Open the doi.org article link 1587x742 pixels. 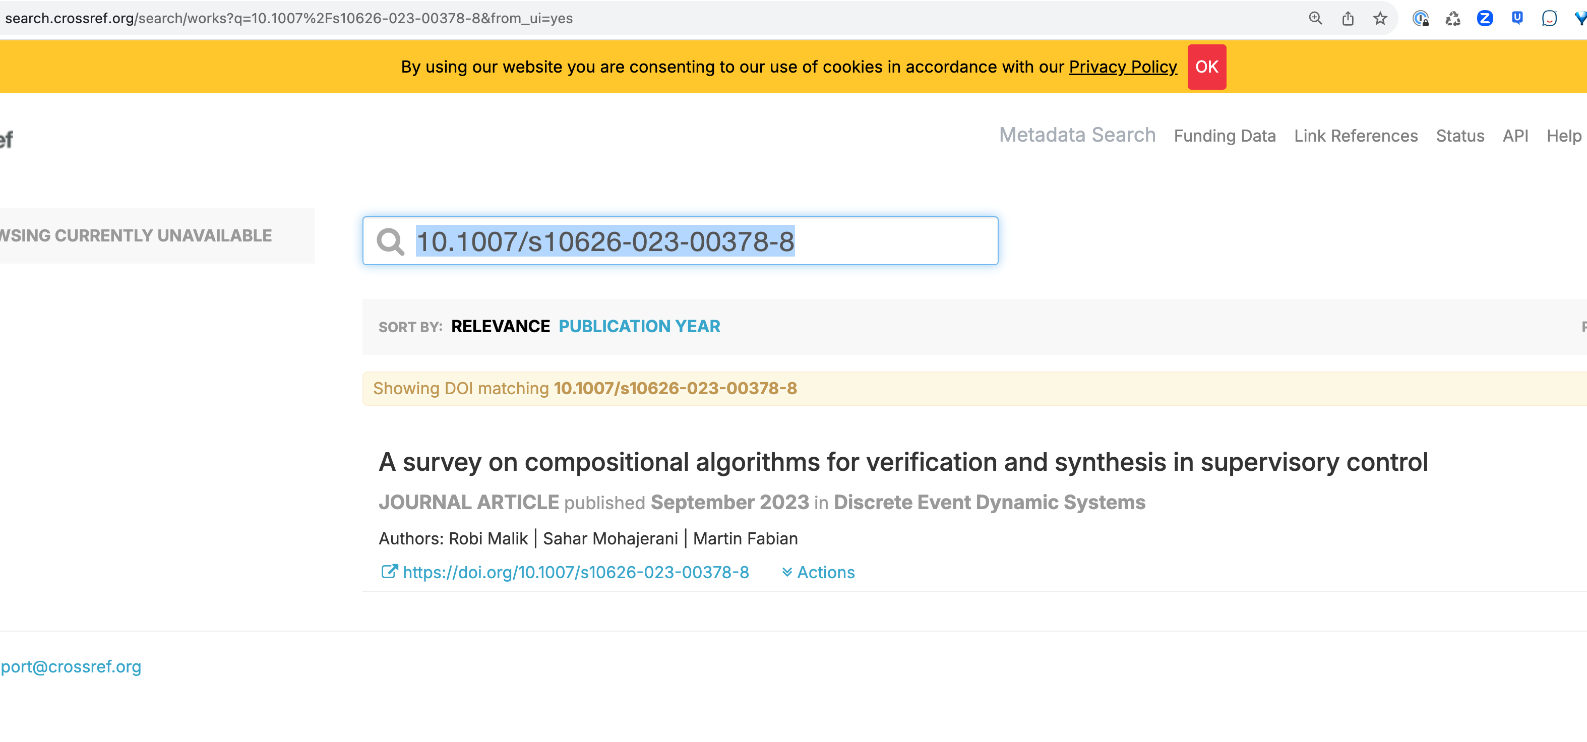point(575,572)
